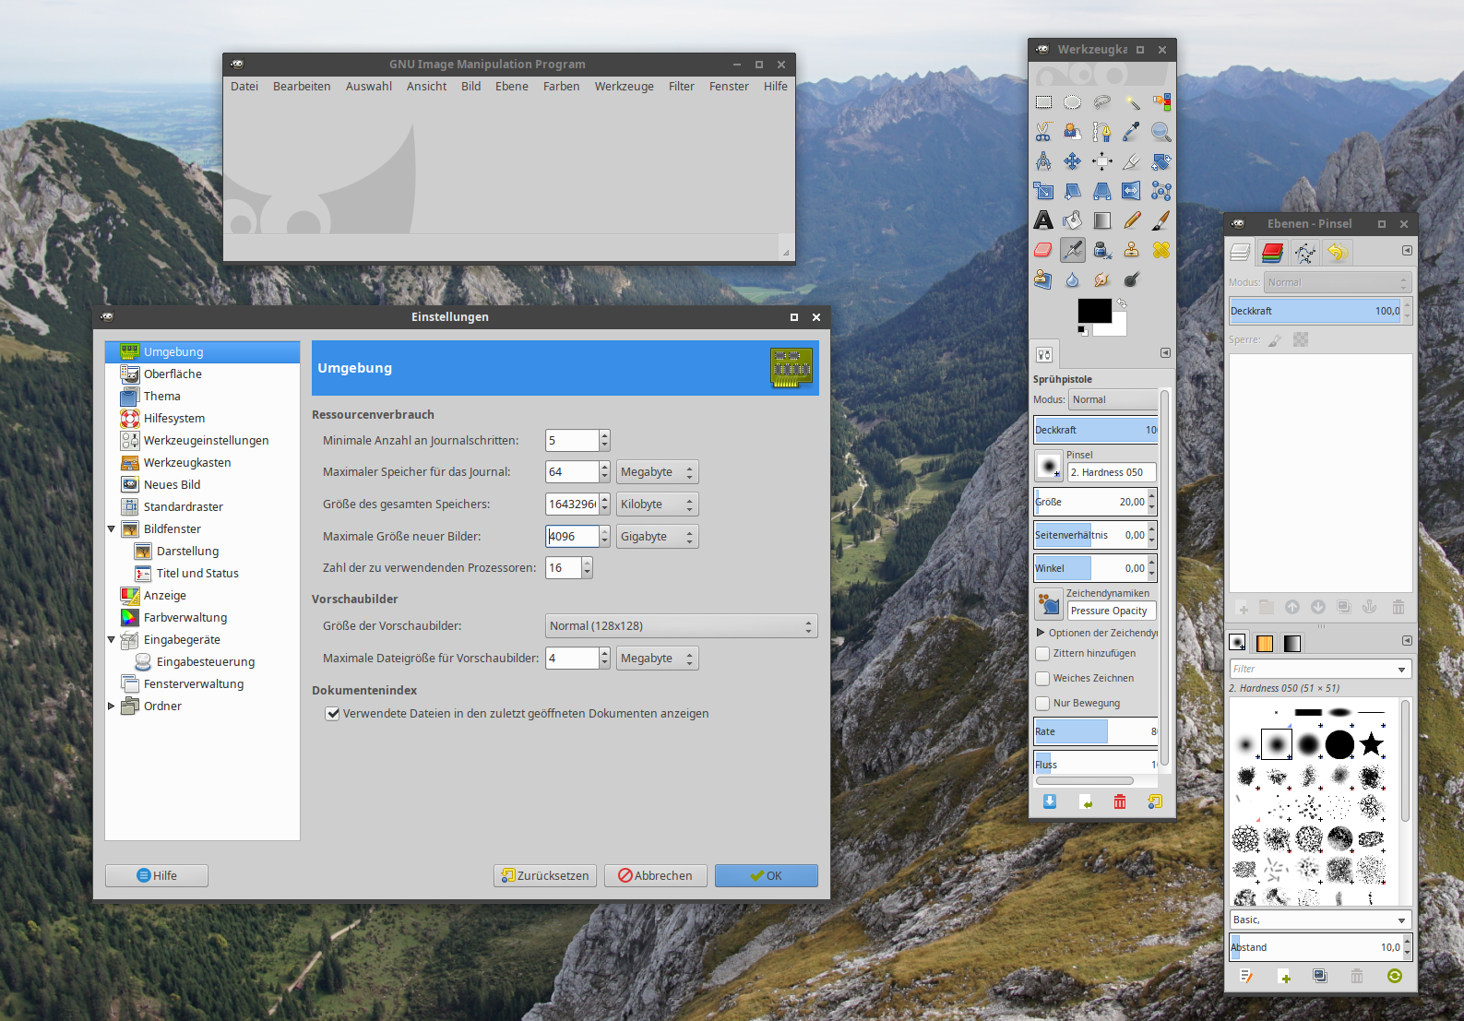This screenshot has height=1021, width=1464.
Task: Select the Bucket Fill tool
Action: [x=1073, y=220]
